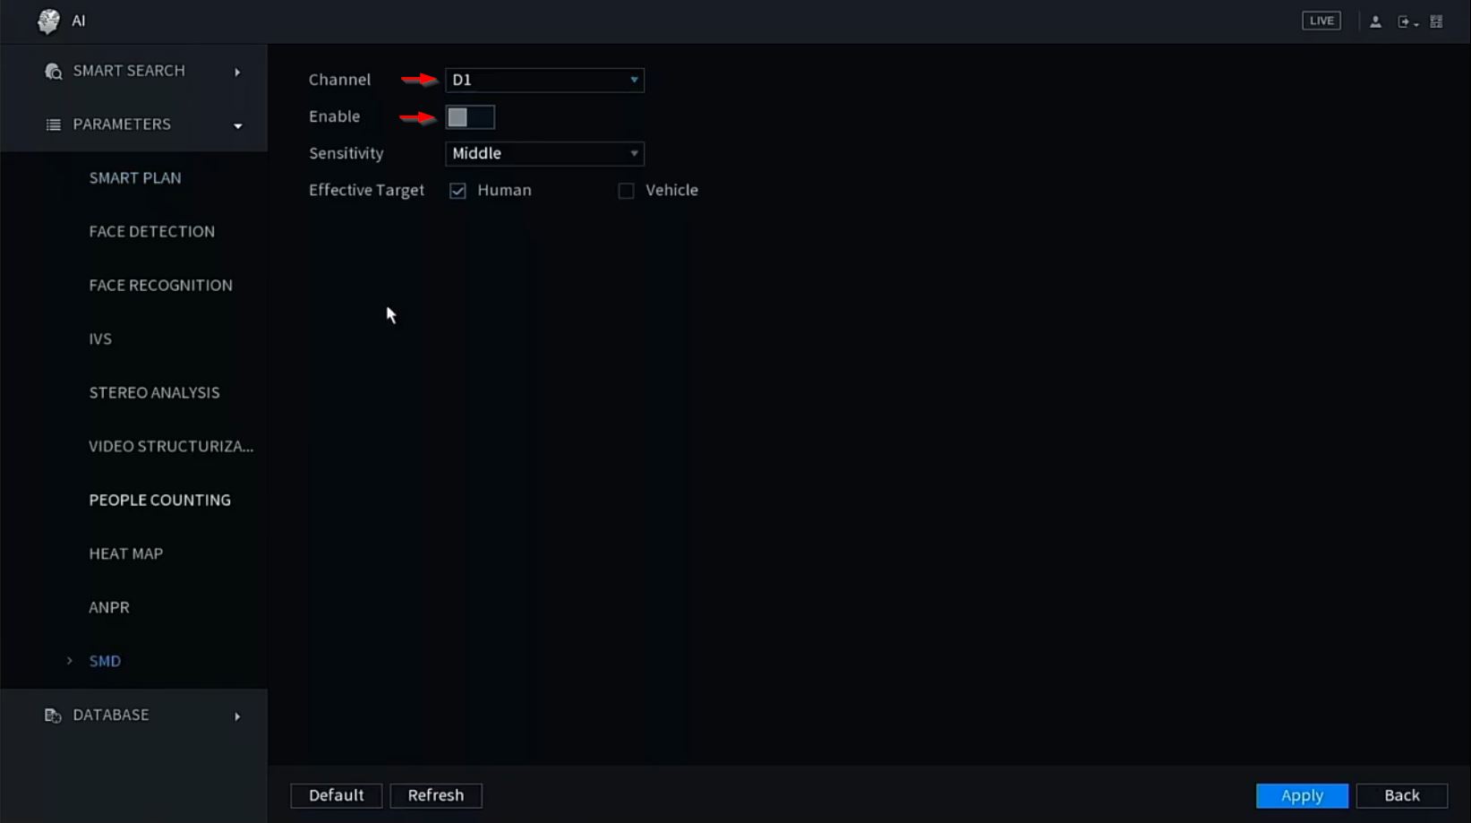The image size is (1471, 823).
Task: Show the QR code icon
Action: click(1436, 21)
